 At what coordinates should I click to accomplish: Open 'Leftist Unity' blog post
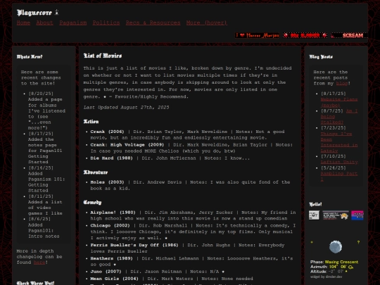click(x=339, y=162)
